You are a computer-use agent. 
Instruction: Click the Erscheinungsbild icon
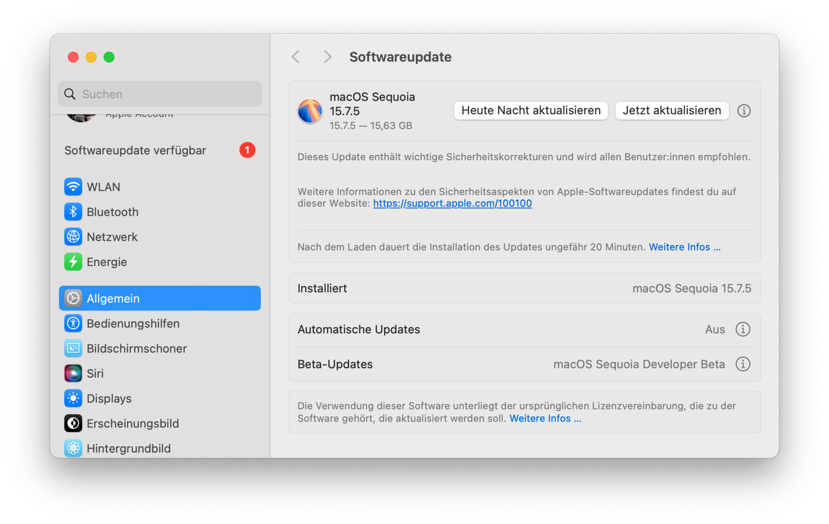point(73,424)
